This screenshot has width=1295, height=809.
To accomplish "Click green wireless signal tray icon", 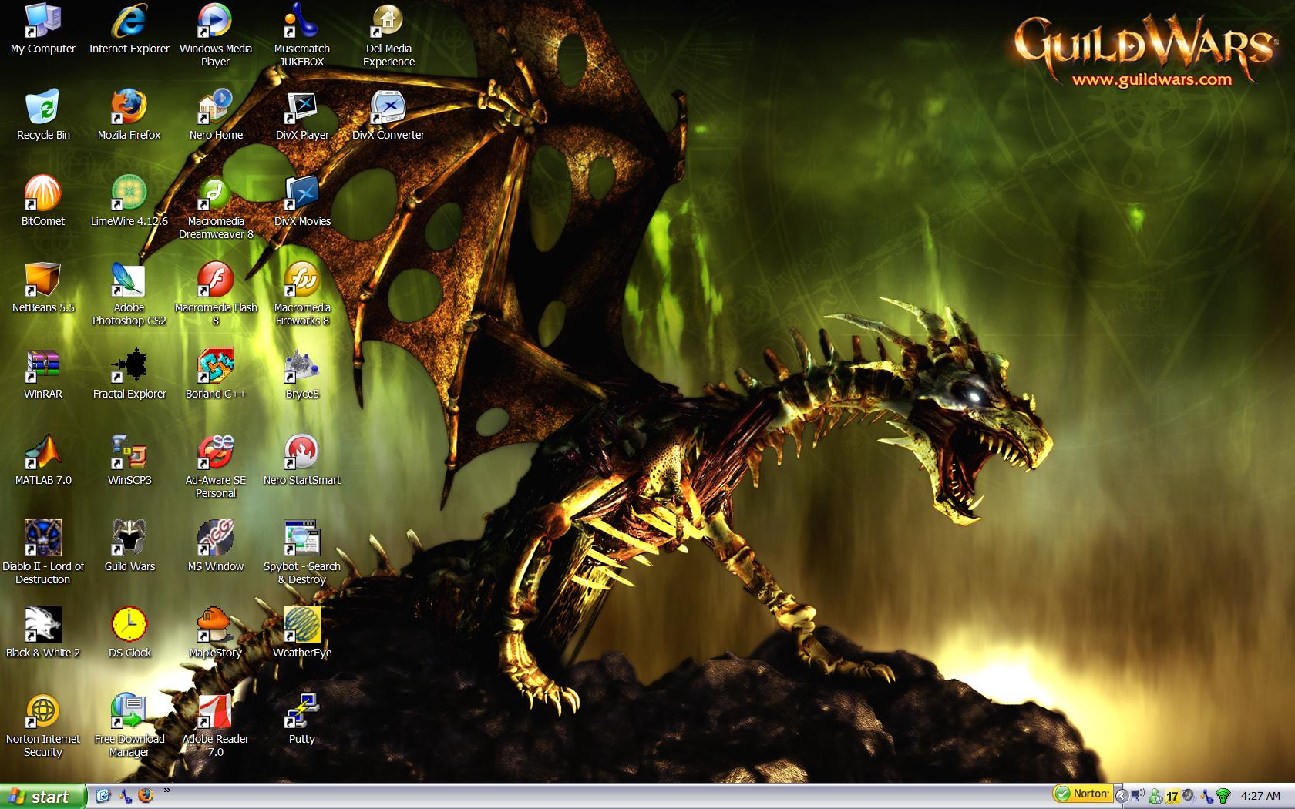I will pyautogui.click(x=1223, y=796).
